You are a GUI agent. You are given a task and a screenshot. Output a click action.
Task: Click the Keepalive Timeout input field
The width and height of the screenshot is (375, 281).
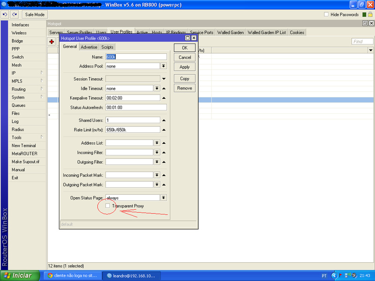133,98
